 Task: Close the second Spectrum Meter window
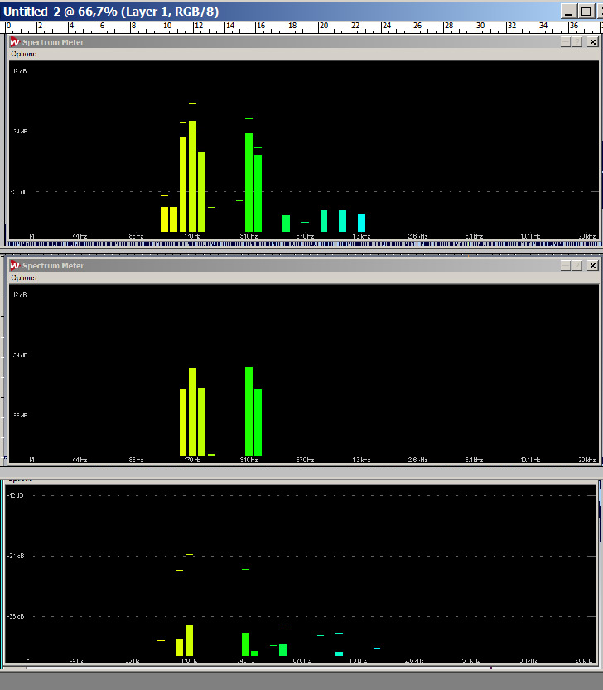[x=591, y=266]
